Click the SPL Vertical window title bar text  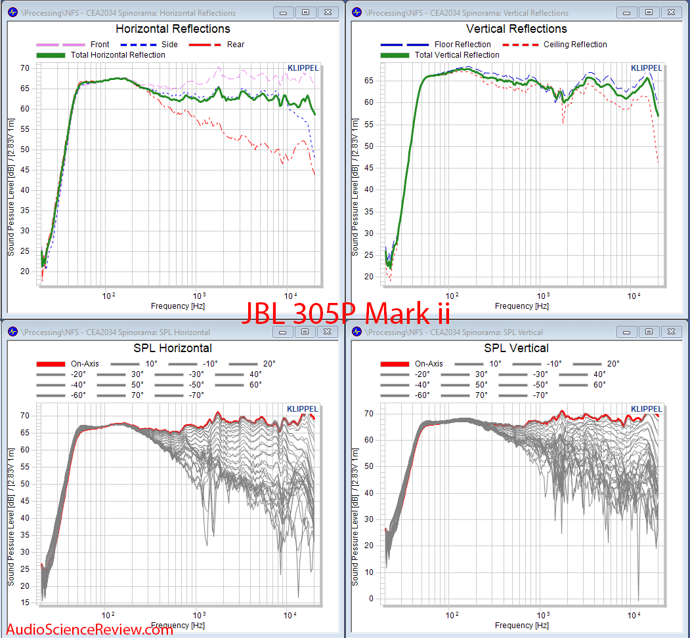tap(454, 332)
